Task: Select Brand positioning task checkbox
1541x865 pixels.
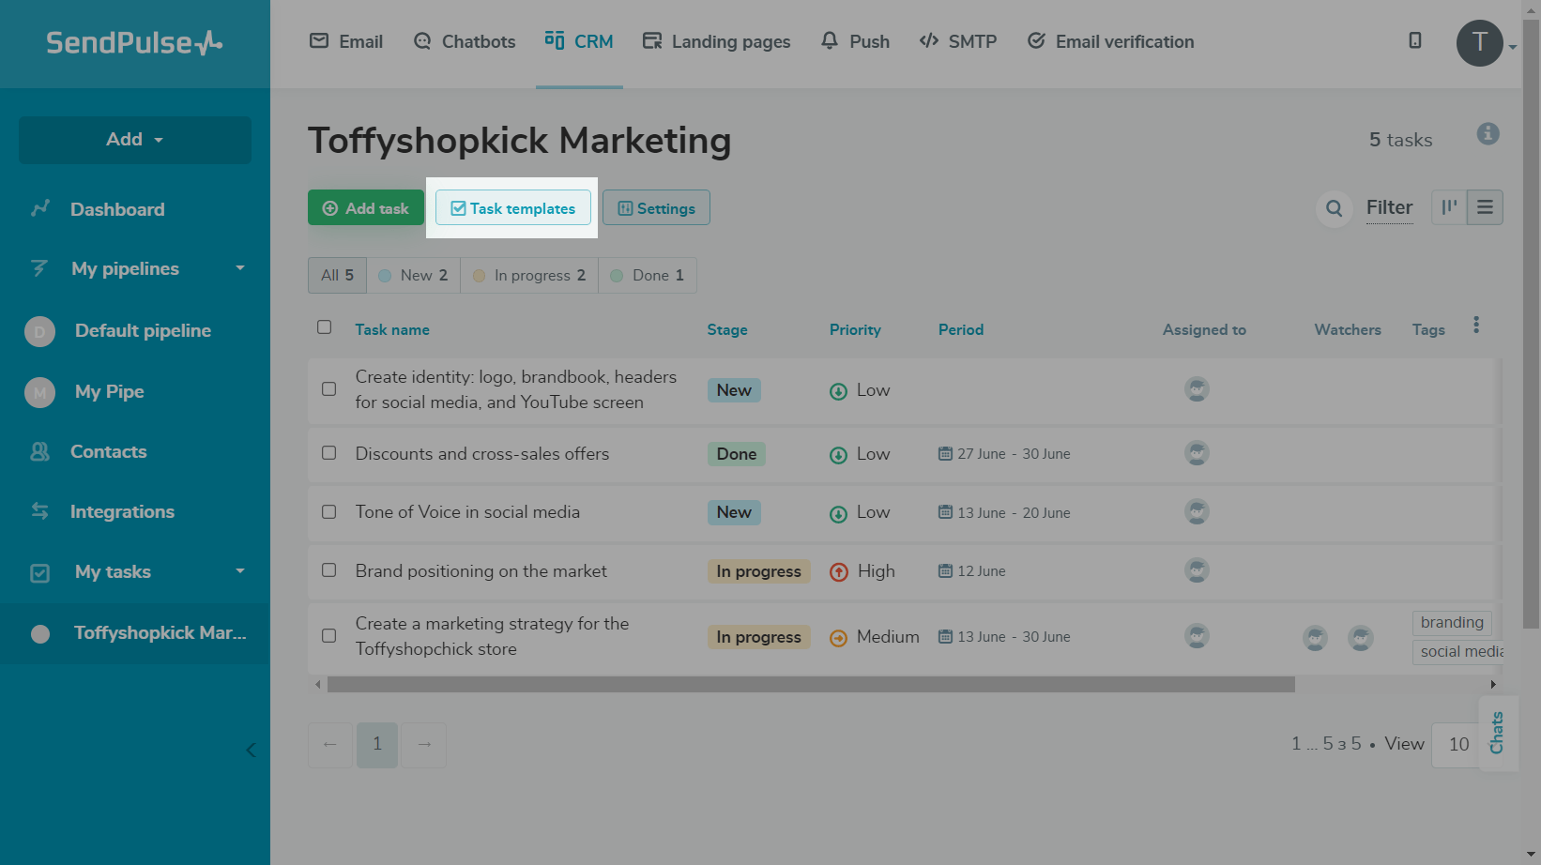Action: [329, 570]
